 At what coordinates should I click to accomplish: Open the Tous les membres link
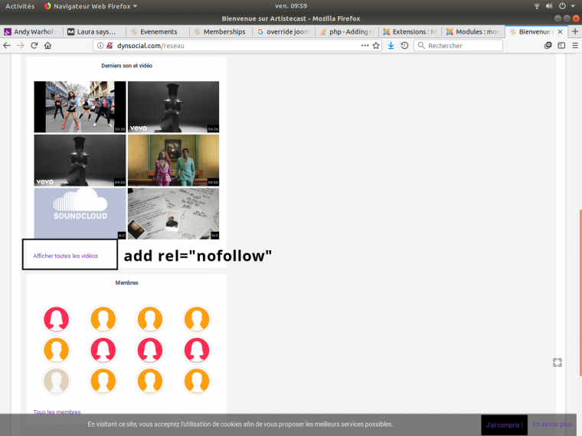tap(57, 412)
